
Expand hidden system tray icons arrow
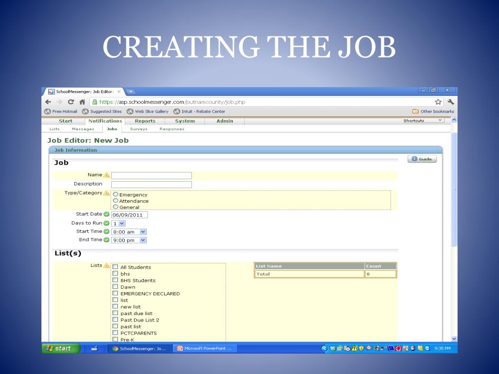(x=324, y=349)
